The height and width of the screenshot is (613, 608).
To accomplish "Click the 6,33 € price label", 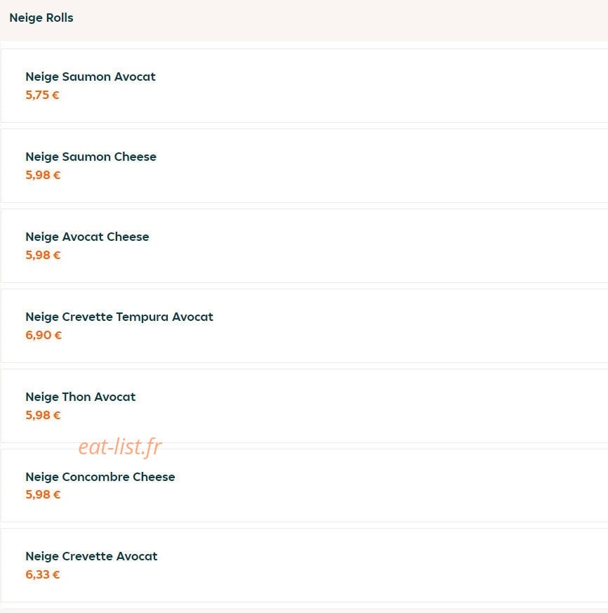I will tap(43, 574).
